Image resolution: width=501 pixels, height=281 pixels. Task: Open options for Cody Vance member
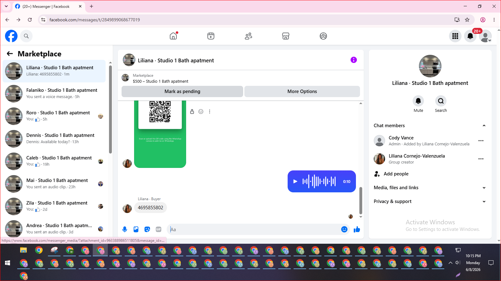pyautogui.click(x=481, y=141)
